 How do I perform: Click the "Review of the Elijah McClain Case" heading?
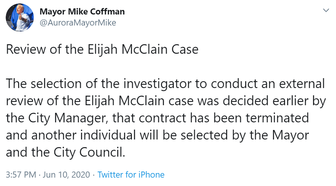point(102,50)
